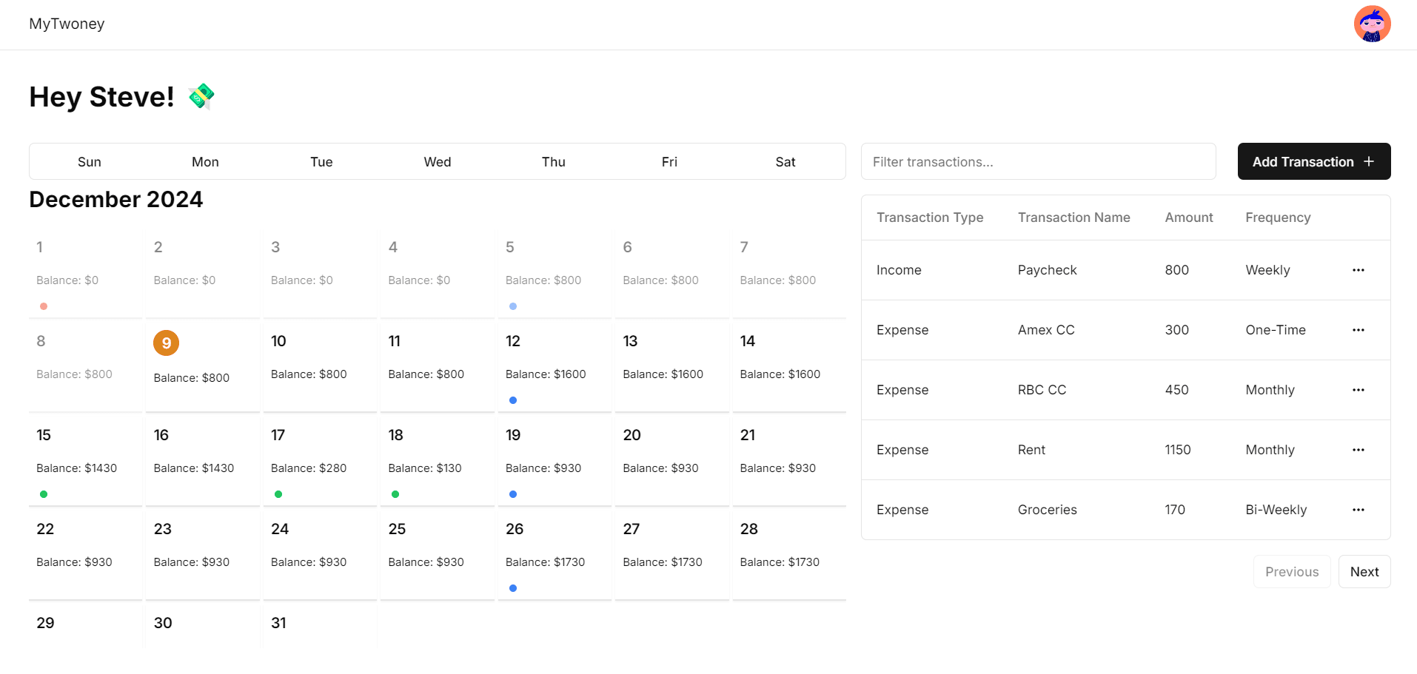Screen dimensions: 1417x674
Task: Click the Frequency column header
Action: pyautogui.click(x=1278, y=218)
